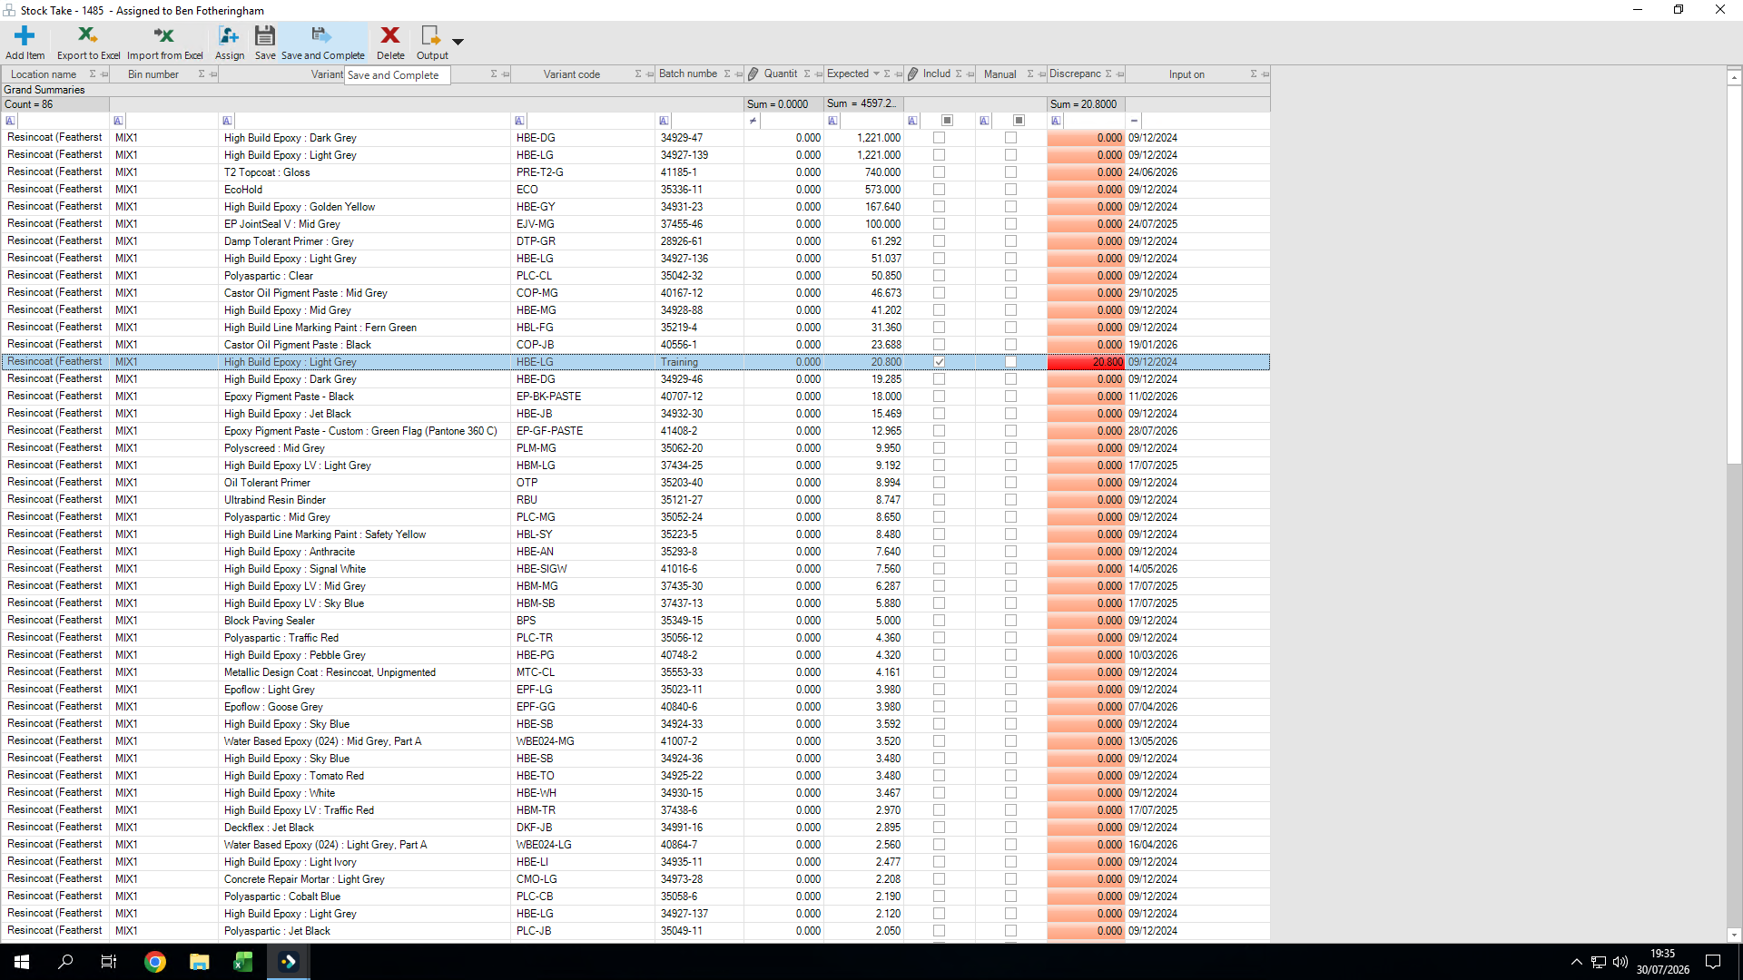
Task: Uncheck Included for the Training batch row
Action: pos(940,362)
